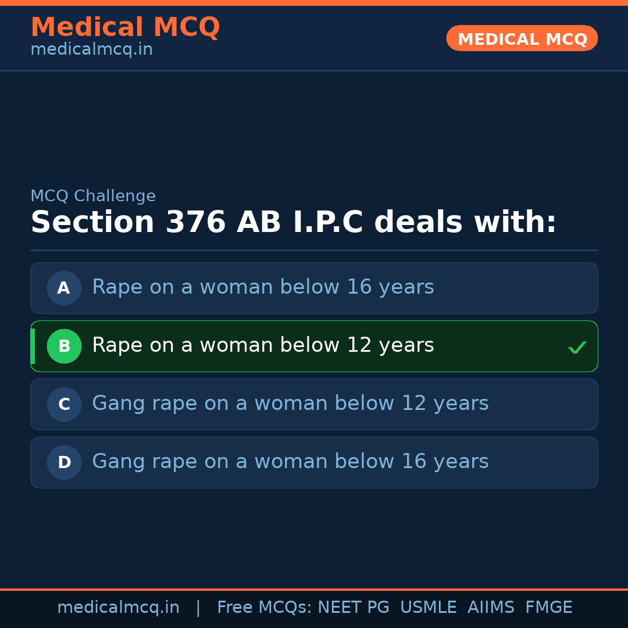Choose 'Gang rape on a woman below 16 years'
The image size is (628, 628).
(290, 462)
